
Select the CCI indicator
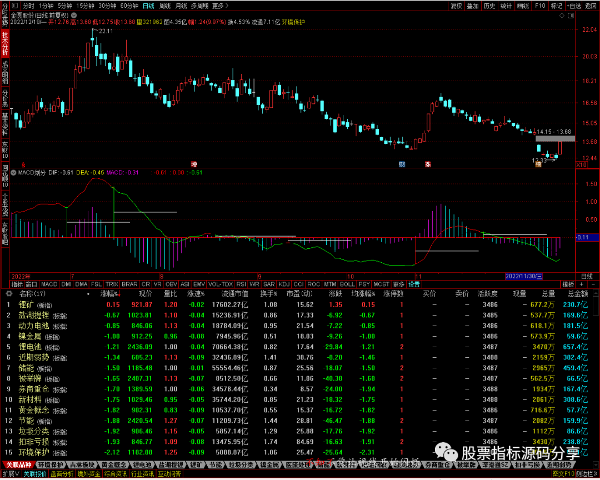(x=298, y=284)
